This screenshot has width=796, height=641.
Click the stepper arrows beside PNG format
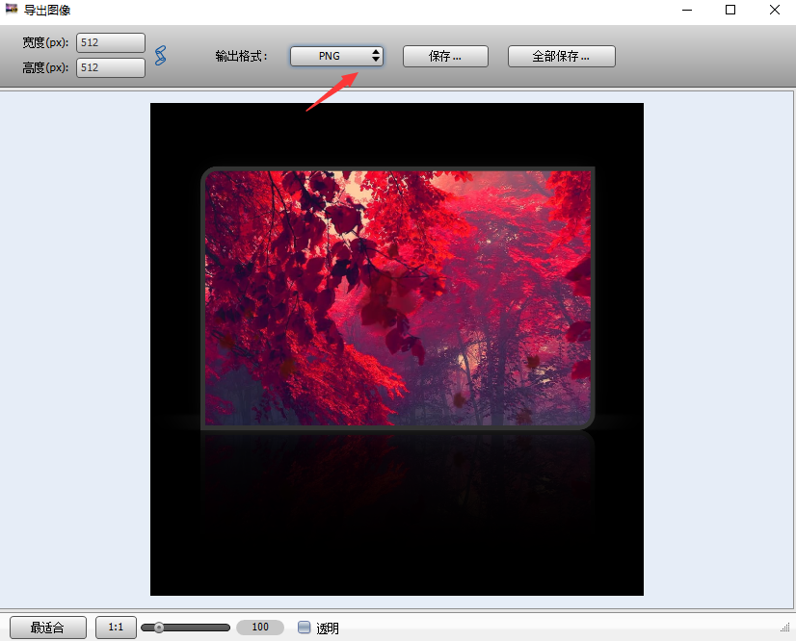376,56
